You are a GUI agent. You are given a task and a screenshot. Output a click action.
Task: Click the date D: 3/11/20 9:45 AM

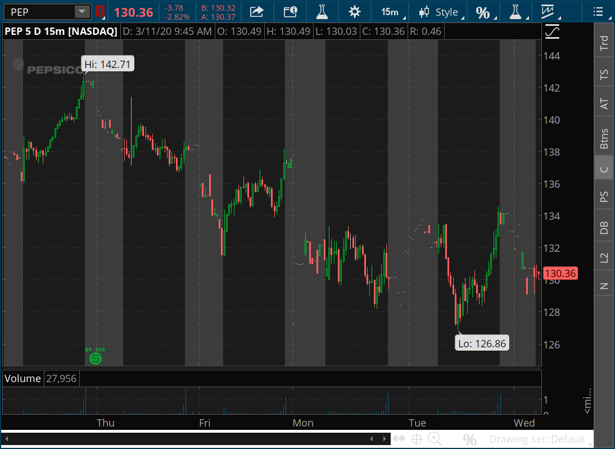pyautogui.click(x=167, y=31)
